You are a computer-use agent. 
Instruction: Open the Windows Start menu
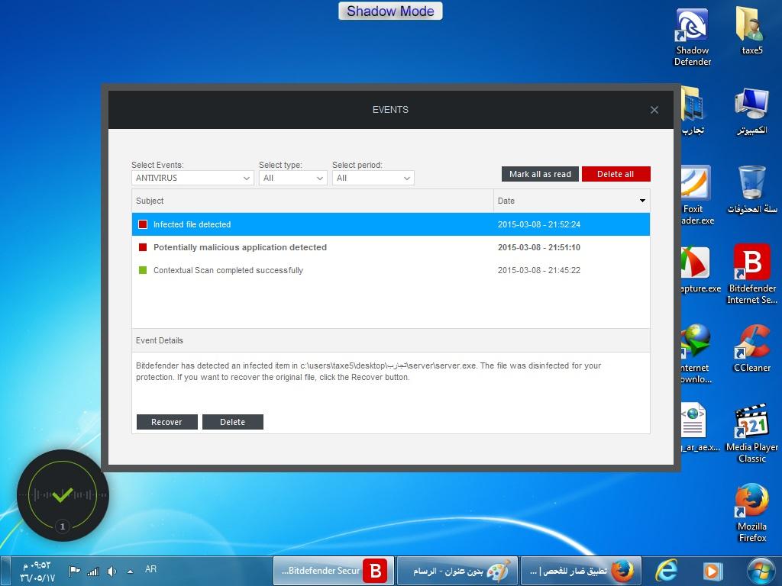pos(761,571)
